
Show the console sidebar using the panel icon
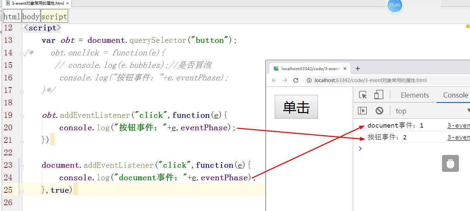coord(362,111)
